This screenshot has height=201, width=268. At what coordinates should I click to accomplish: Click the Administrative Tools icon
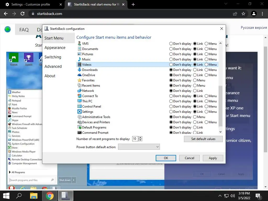[x=79, y=117]
